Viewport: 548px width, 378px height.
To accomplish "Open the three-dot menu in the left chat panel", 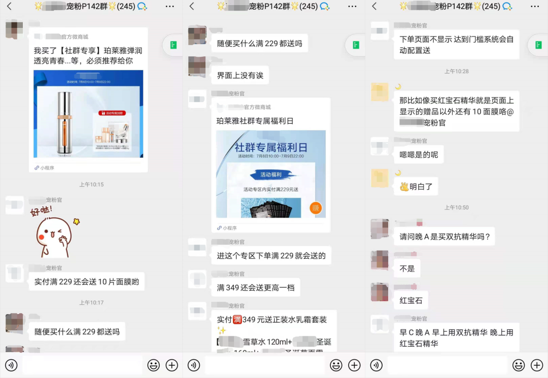I will coord(169,7).
